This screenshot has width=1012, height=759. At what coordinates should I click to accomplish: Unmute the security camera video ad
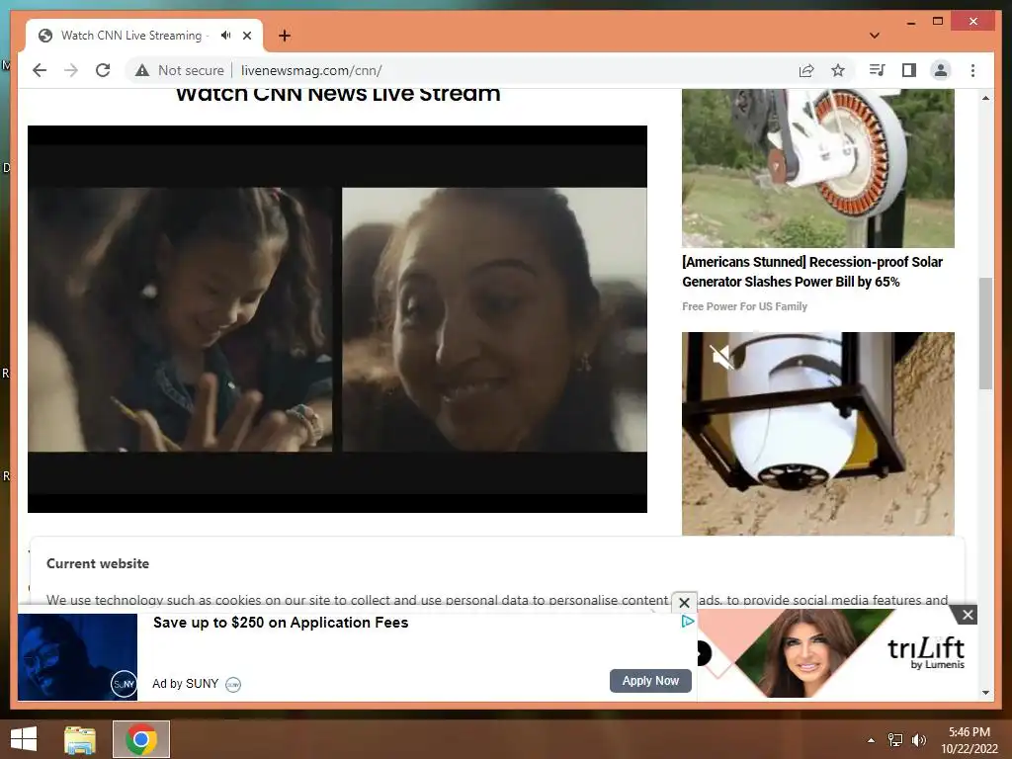click(x=720, y=356)
